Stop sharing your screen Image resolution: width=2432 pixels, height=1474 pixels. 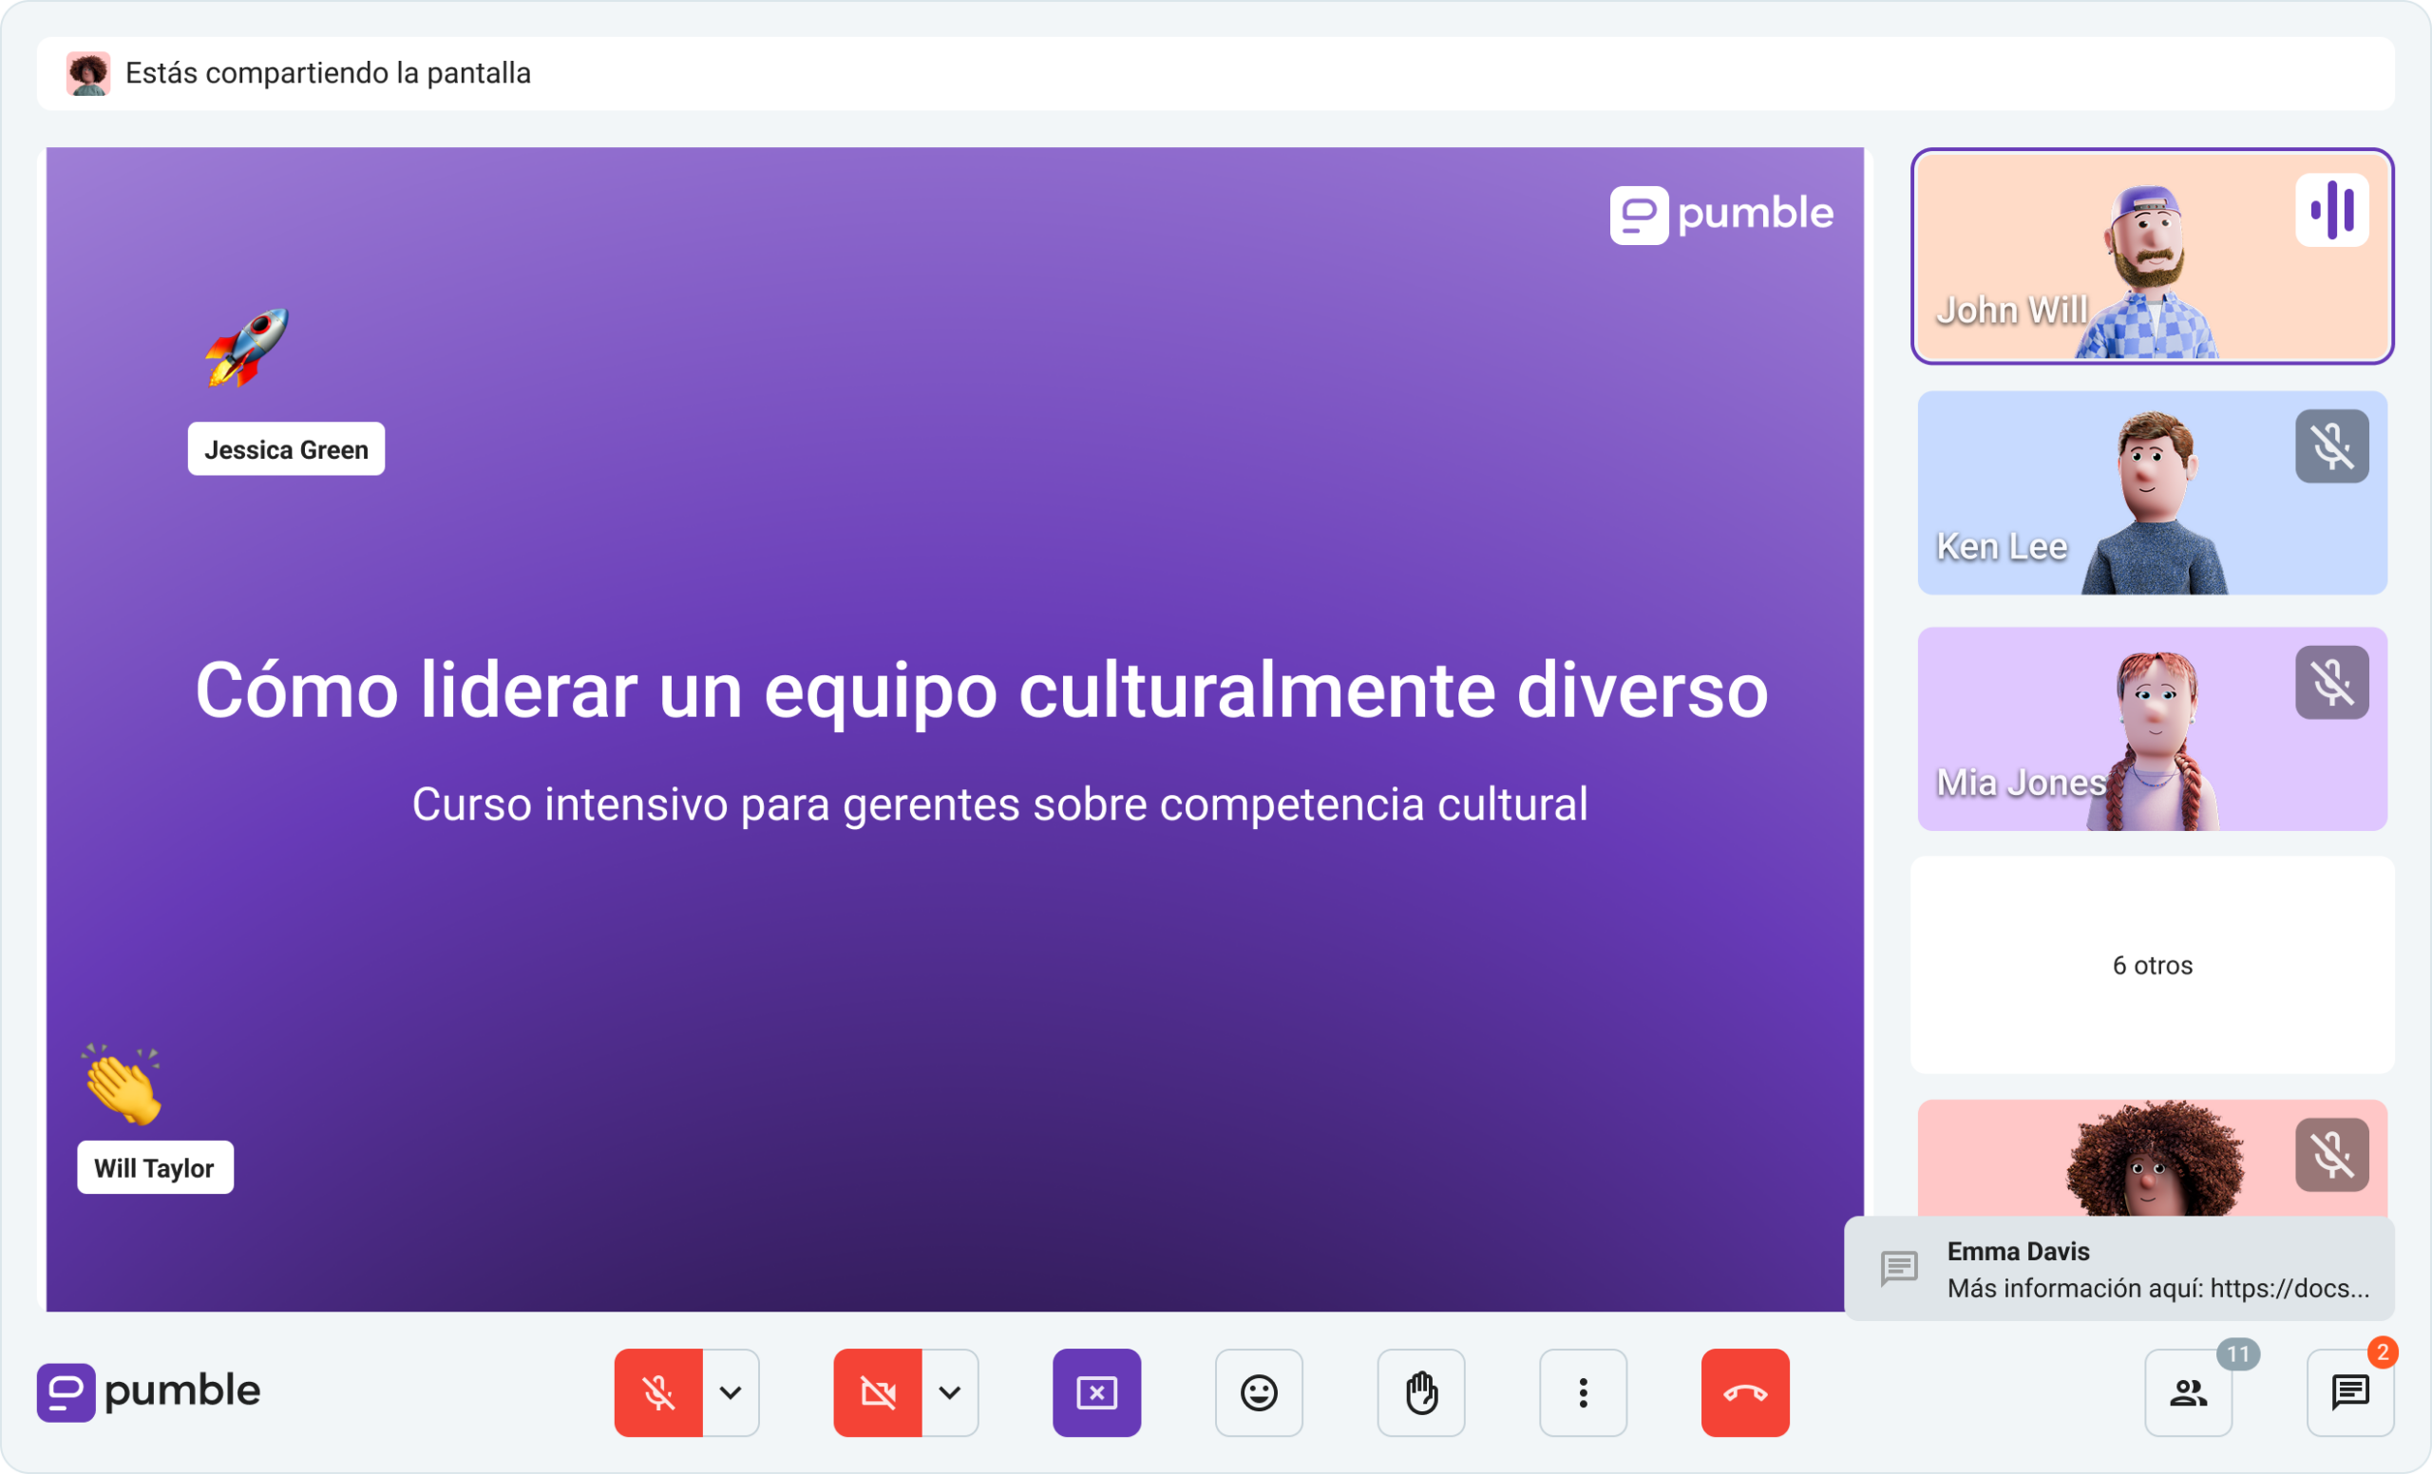pos(1096,1392)
